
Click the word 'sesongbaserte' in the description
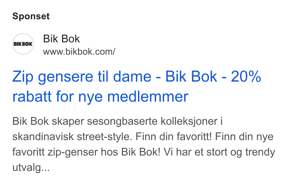[x=122, y=122]
